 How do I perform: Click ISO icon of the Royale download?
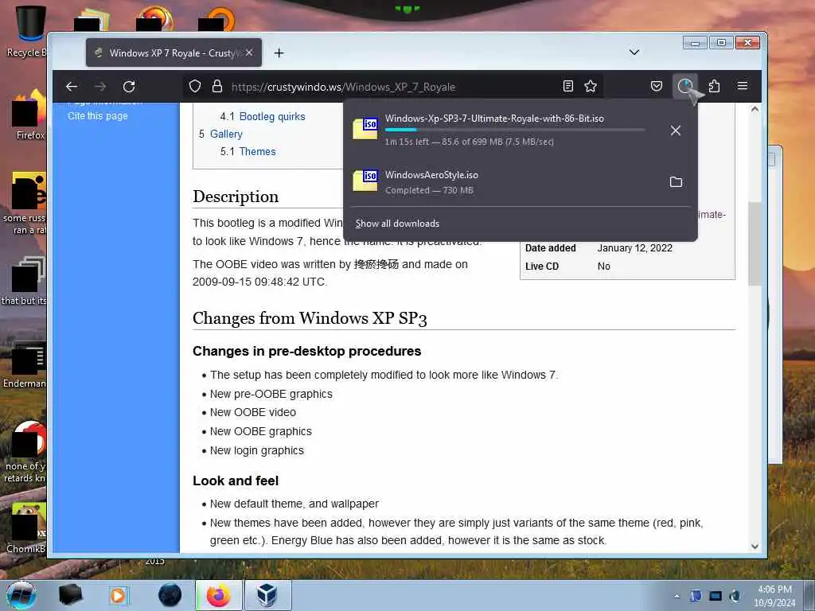(x=365, y=128)
